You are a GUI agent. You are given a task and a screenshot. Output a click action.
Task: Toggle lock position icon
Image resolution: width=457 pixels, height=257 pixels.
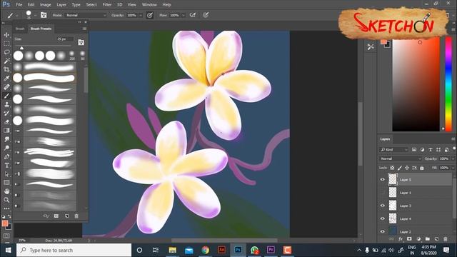[x=407, y=168]
